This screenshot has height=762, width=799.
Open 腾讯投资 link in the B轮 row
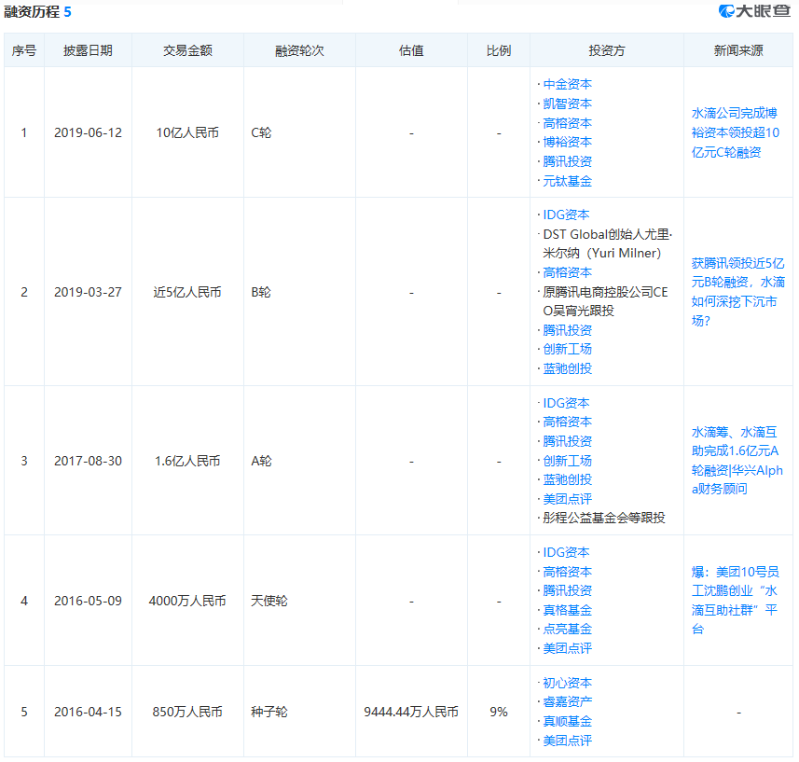pyautogui.click(x=567, y=330)
